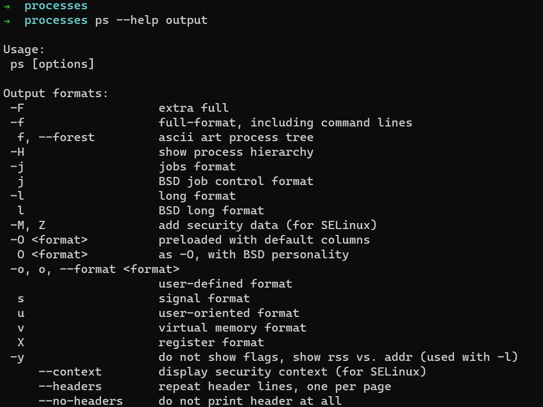Click the "-F" option flag
Screen dimensions: 543x407
(17, 108)
